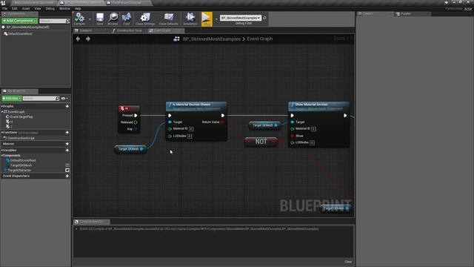Click the Is Material Section Shown node header
Image resolution: width=474 pixels, height=267 pixels.
coord(196,106)
